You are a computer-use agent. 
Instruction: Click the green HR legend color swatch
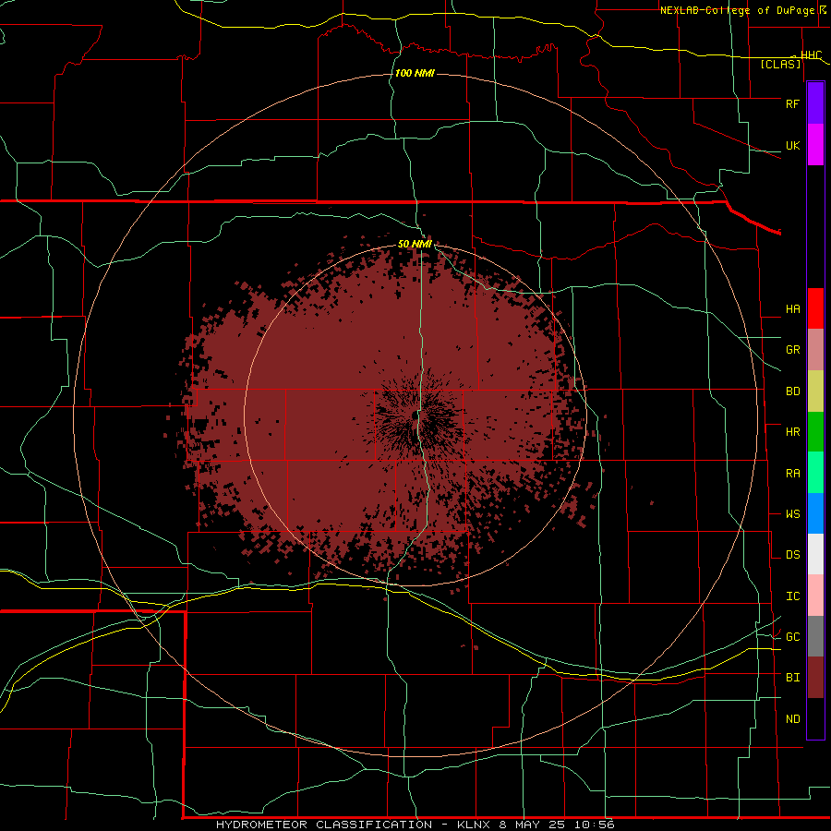tap(815, 432)
